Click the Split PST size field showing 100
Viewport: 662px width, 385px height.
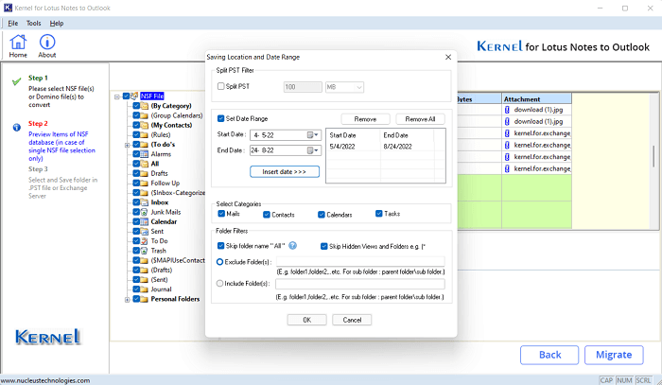tap(303, 87)
